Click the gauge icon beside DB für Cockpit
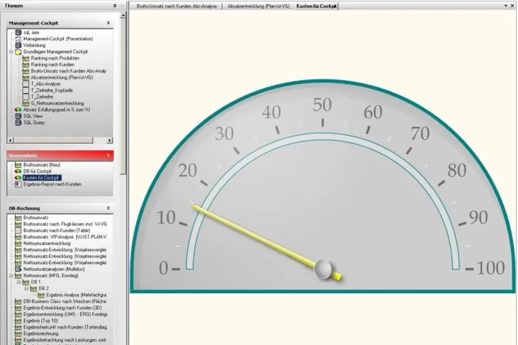The width and height of the screenshot is (518, 345). [x=18, y=171]
